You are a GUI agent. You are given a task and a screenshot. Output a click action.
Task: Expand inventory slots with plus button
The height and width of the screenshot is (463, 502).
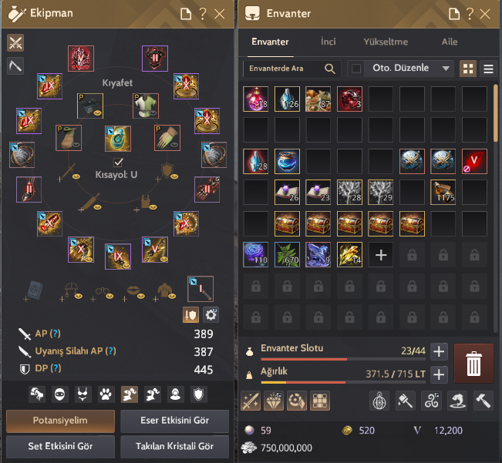[439, 351]
